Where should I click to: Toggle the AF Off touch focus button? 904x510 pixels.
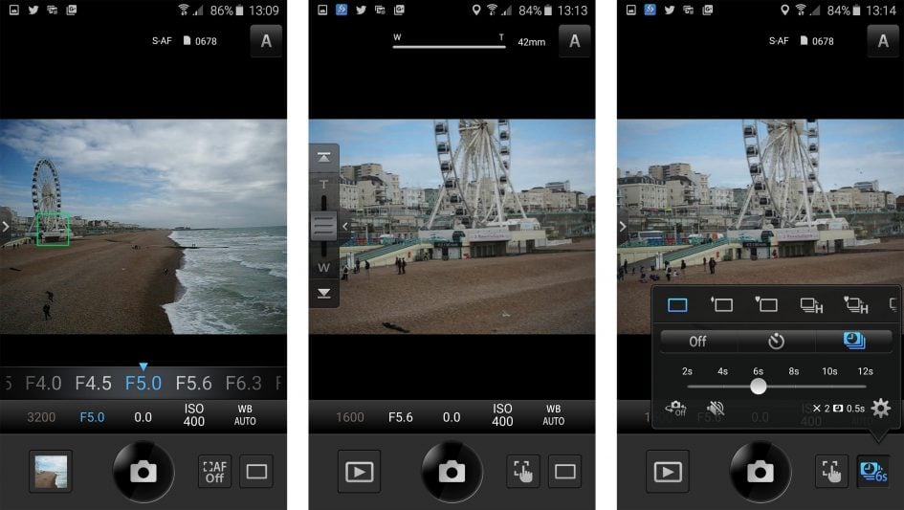(x=214, y=471)
